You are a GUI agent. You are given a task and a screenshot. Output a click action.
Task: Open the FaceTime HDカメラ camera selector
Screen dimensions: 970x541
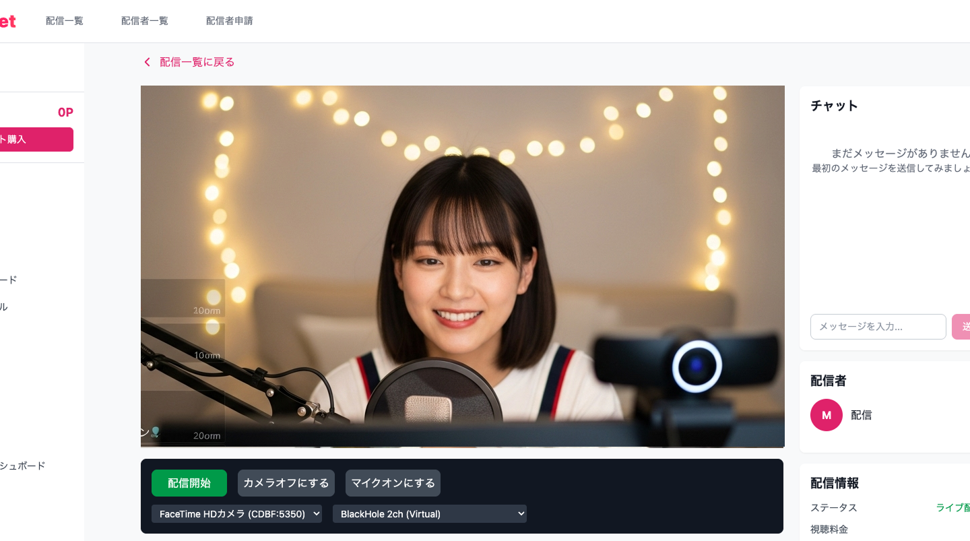236,513
